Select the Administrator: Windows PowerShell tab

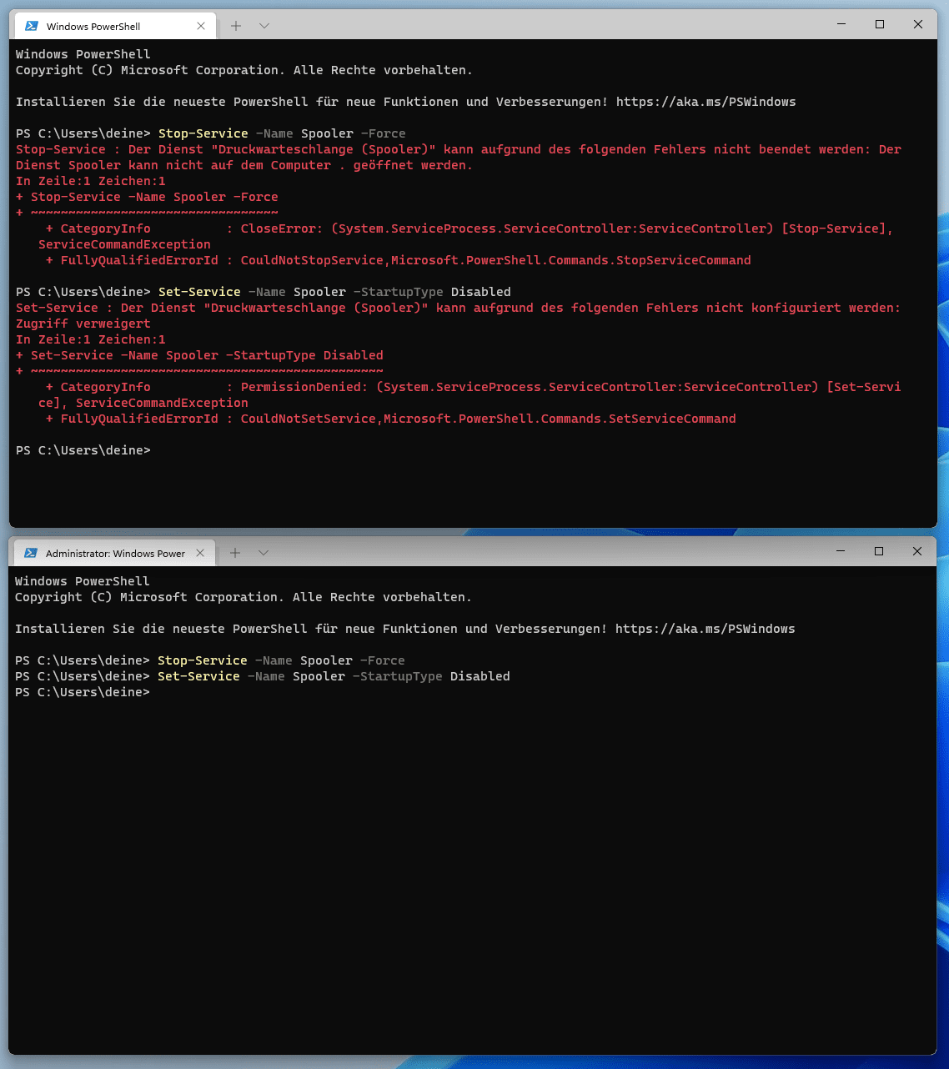click(115, 553)
